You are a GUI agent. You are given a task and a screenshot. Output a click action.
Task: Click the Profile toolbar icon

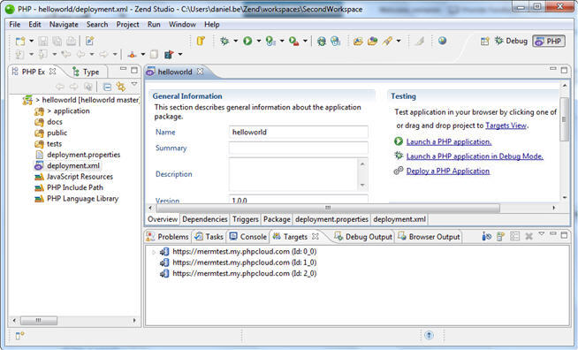(x=270, y=41)
